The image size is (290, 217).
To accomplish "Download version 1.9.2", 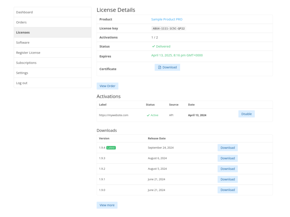I will click(227, 169).
